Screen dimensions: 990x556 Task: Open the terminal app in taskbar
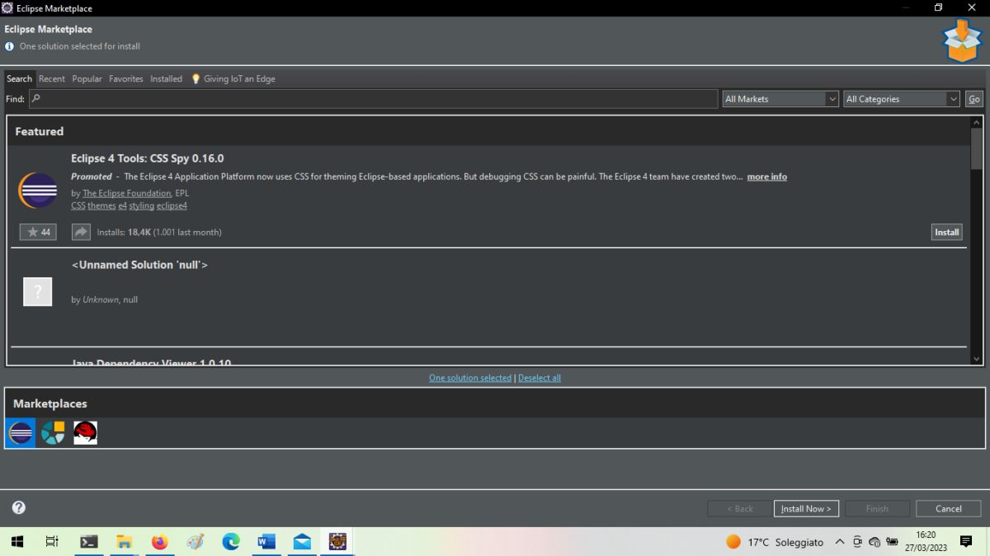pyautogui.click(x=89, y=541)
